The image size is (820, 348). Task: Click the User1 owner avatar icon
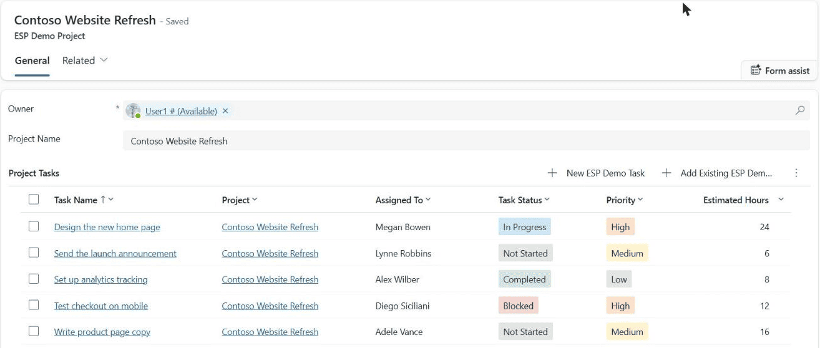[133, 111]
